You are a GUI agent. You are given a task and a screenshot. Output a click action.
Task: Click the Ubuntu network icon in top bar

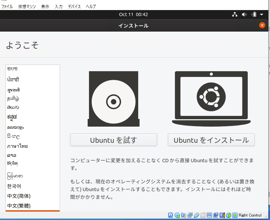(x=235, y=14)
